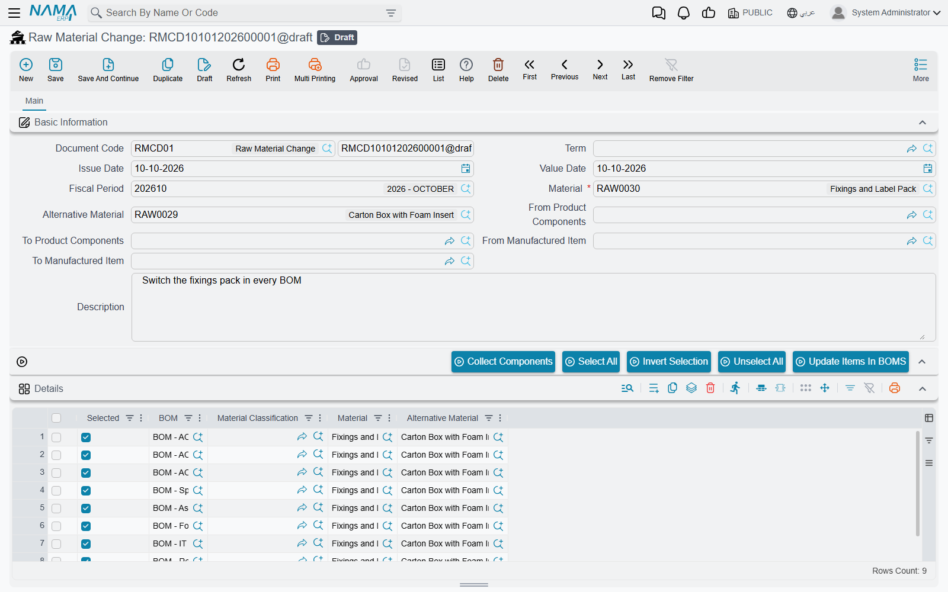Image resolution: width=948 pixels, height=592 pixels.
Task: Select the Main tab
Action: [34, 101]
